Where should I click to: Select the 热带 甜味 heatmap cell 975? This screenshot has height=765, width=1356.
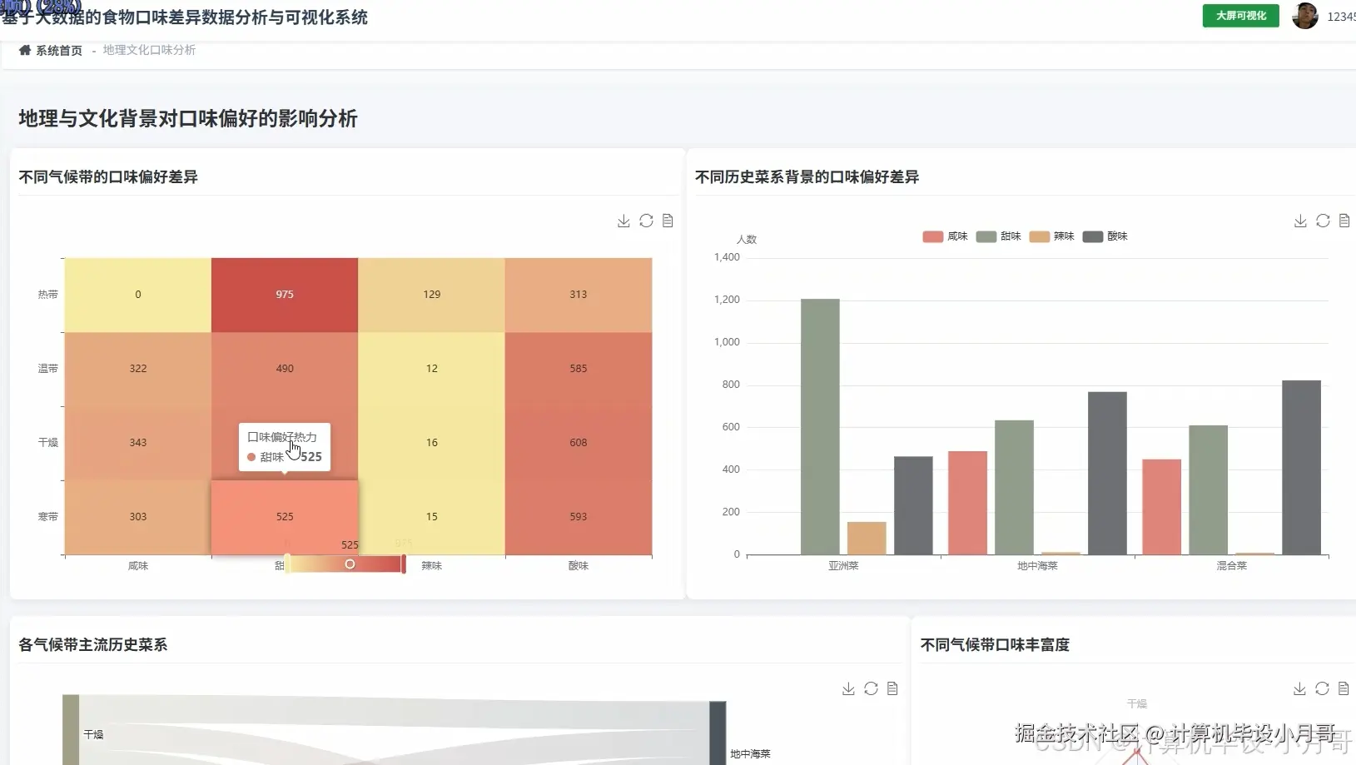(285, 295)
